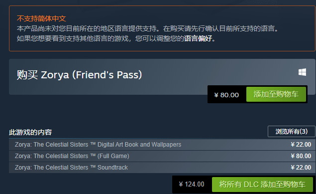
Task: Select the 购买 Zorya (Friend's Pass) title
Action: pos(80,75)
